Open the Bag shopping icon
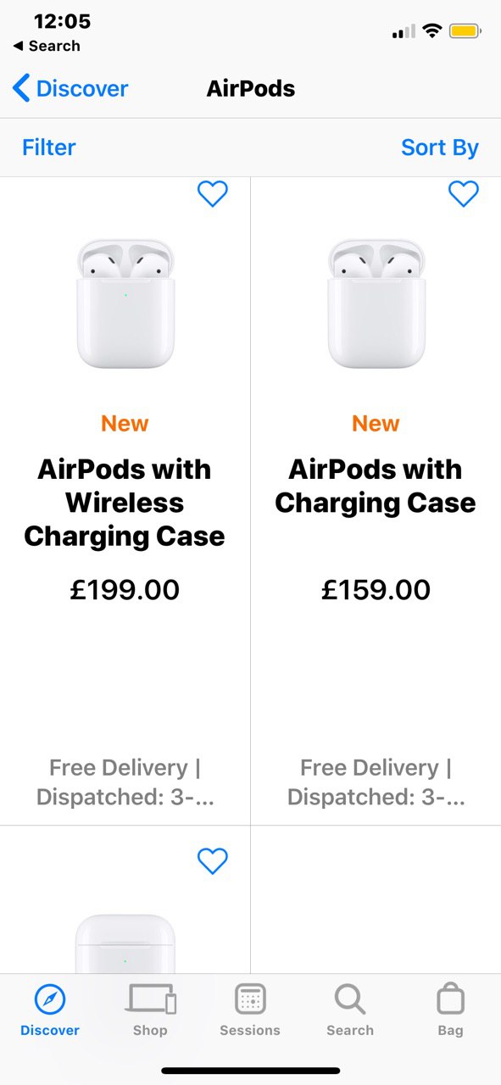 [x=450, y=999]
